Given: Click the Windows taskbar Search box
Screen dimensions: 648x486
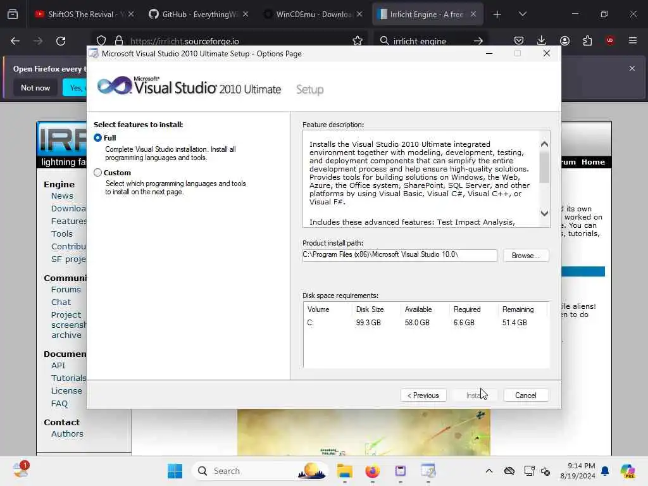Looking at the screenshot, I should [260, 471].
